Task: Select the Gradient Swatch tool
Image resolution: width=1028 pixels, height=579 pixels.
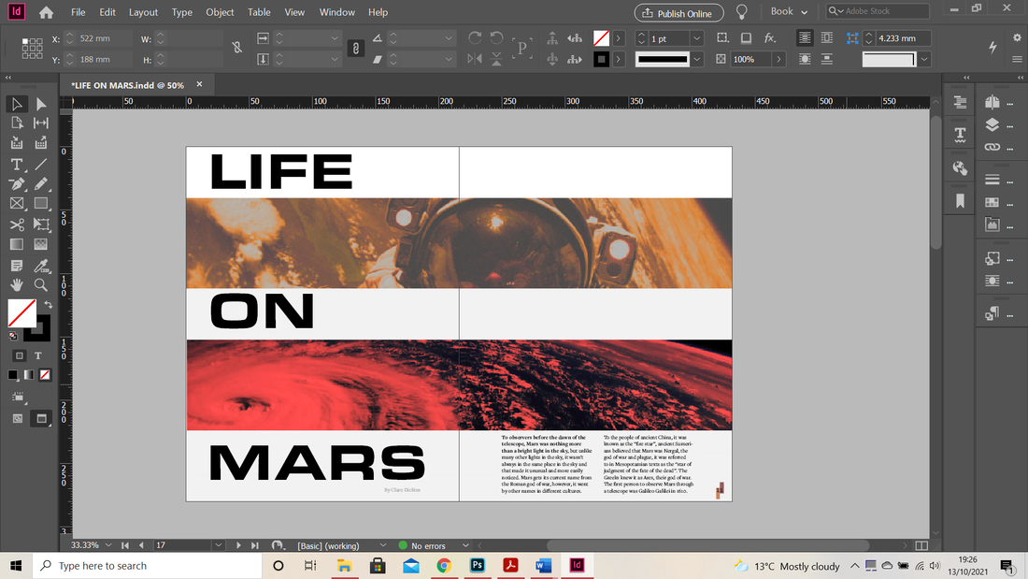Action: click(x=17, y=244)
